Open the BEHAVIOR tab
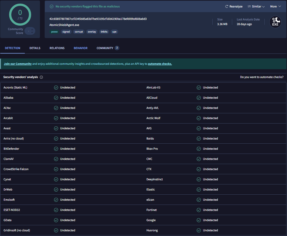This screenshot has height=236, width=287. tap(80, 48)
